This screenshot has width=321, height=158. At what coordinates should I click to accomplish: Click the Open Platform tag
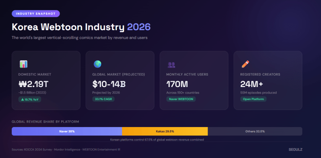(253, 99)
